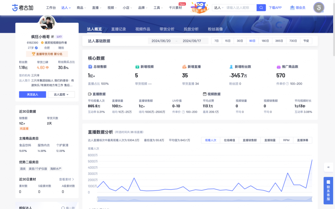Select the 30日 time range option

[240, 41]
